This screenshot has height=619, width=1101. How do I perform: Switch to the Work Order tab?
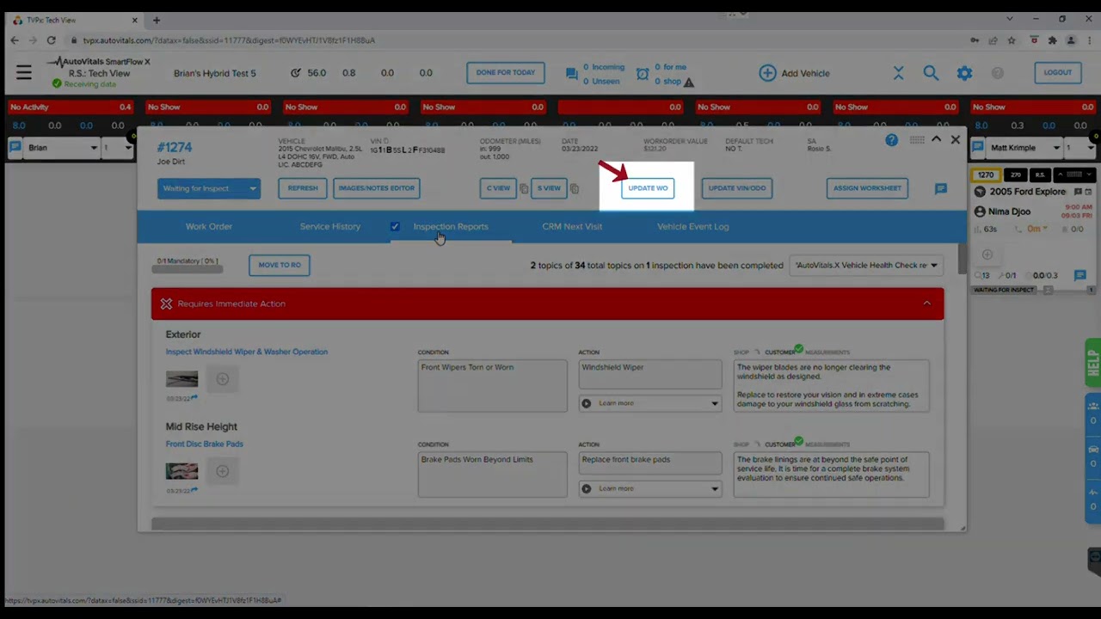pyautogui.click(x=209, y=227)
